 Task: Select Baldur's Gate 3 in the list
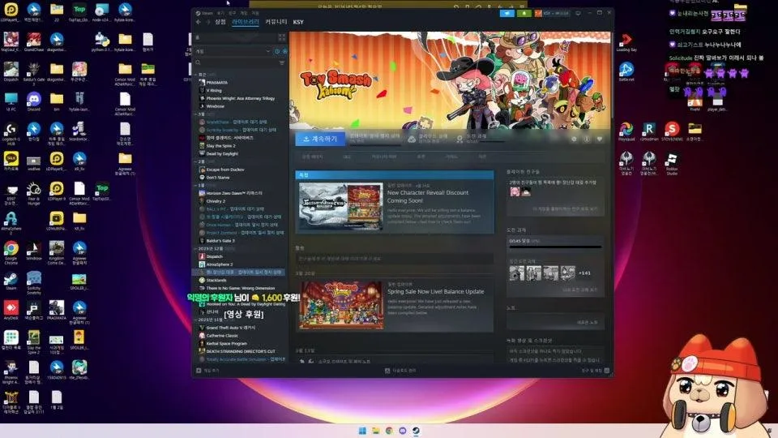coord(220,241)
